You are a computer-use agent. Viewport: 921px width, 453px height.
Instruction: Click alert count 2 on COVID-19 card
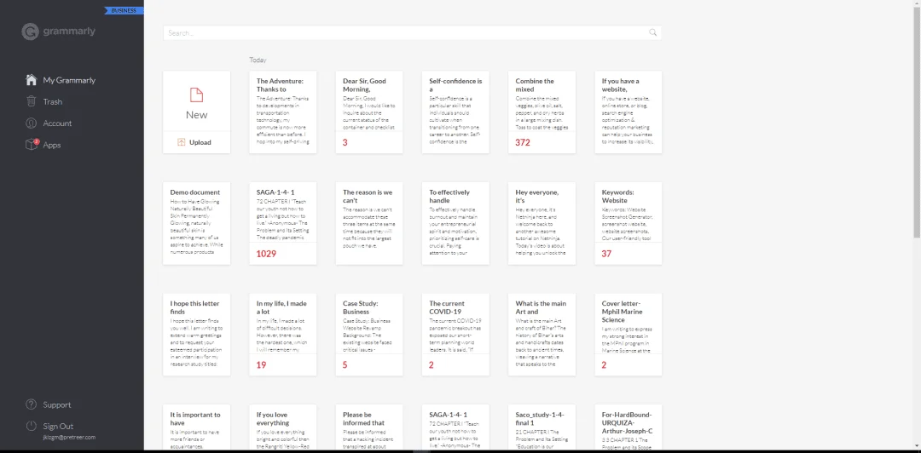click(432, 365)
